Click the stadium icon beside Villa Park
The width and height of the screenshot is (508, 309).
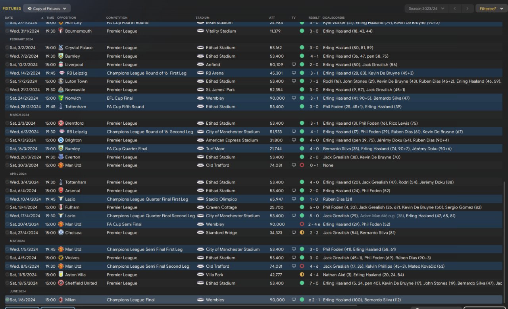200,274
